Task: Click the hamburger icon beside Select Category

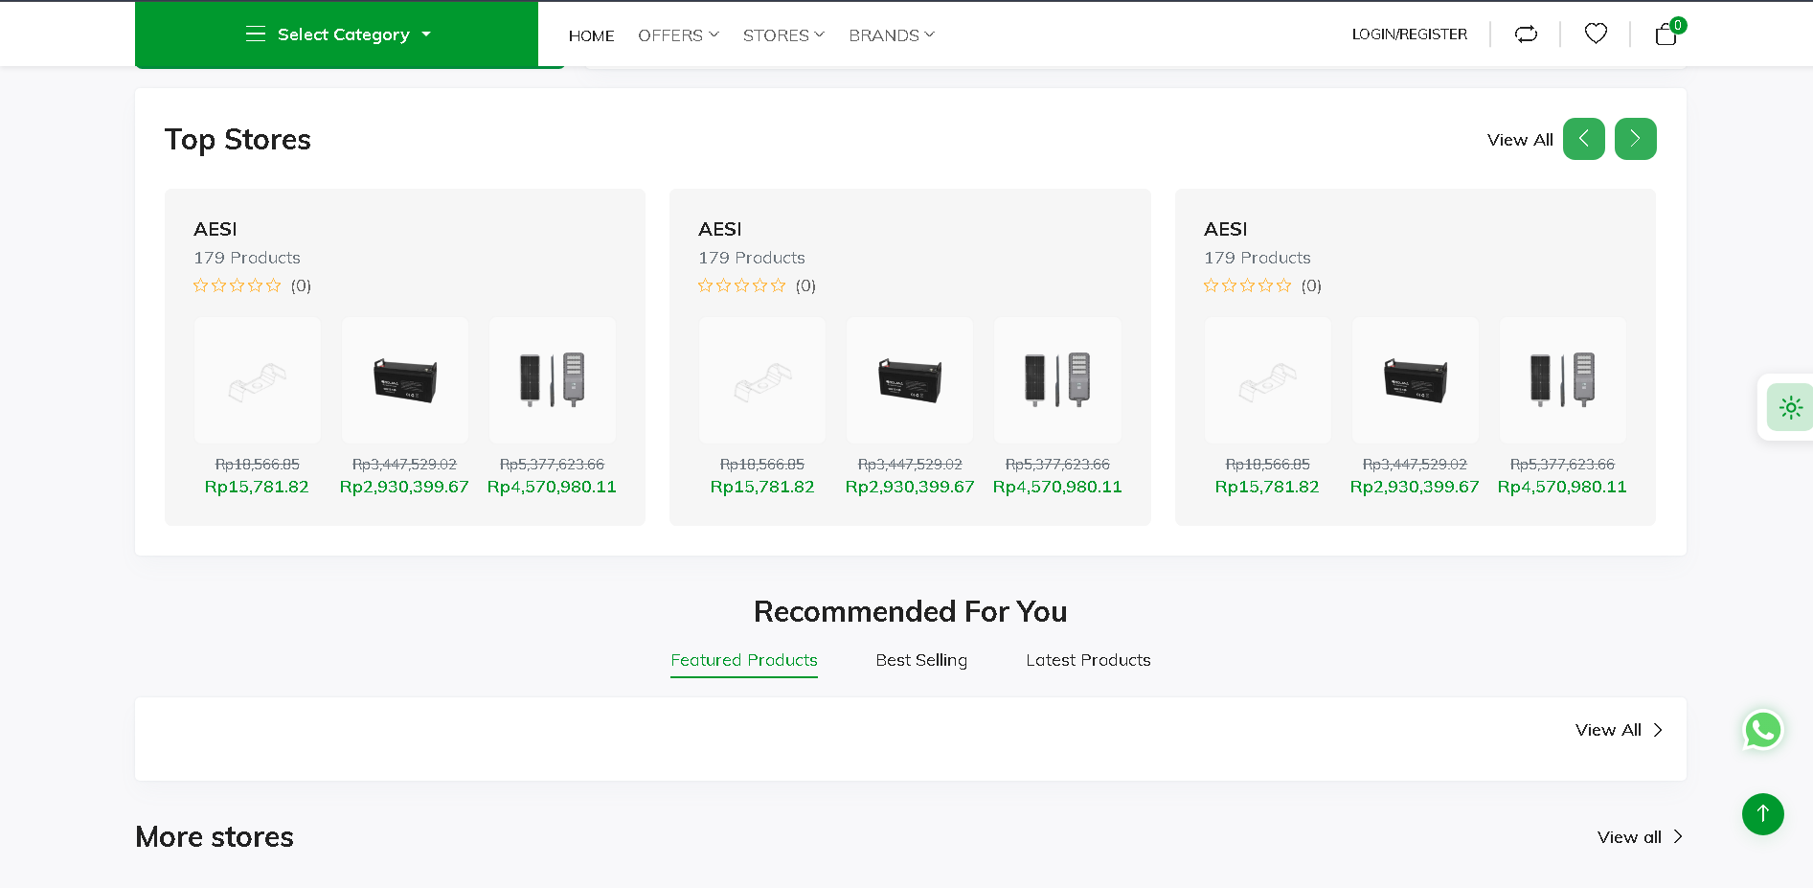Action: 255,34
